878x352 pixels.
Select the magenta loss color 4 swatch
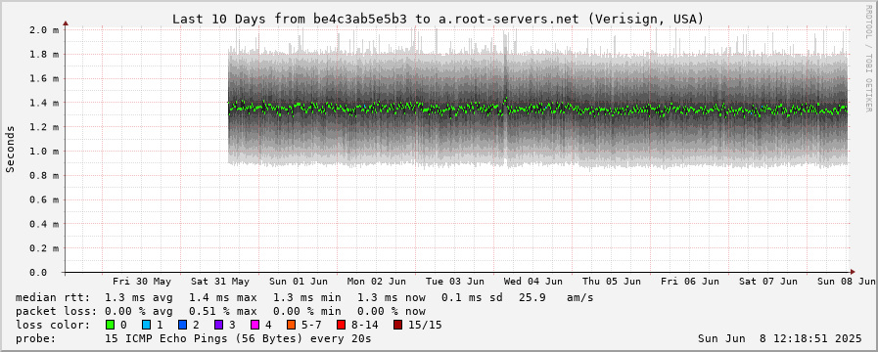pyautogui.click(x=254, y=325)
